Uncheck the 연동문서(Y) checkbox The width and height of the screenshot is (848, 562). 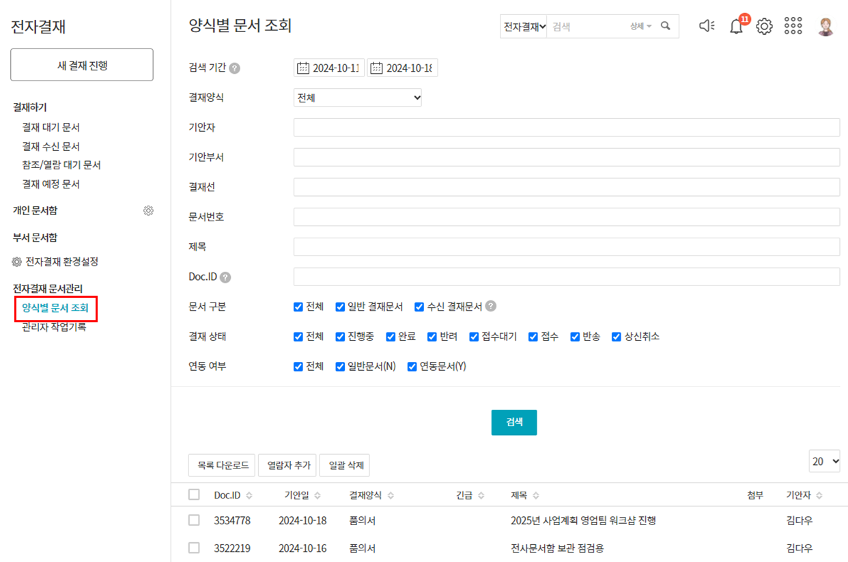(x=412, y=367)
